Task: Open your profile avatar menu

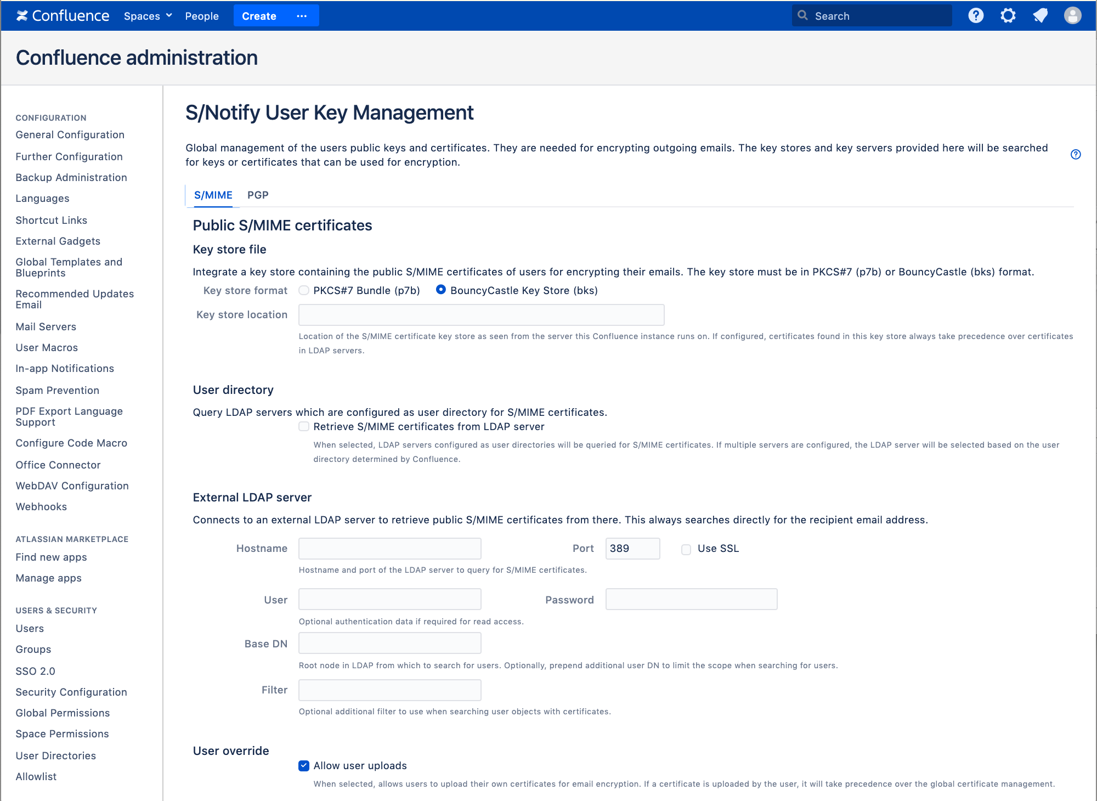Action: 1073,15
